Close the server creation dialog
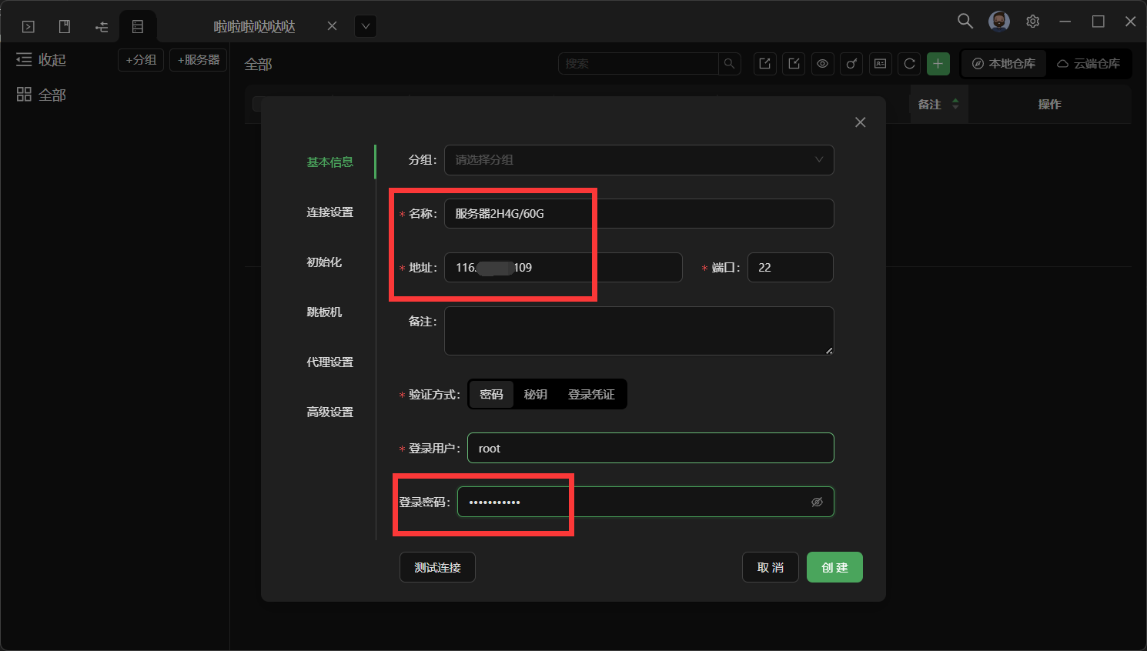1147x651 pixels. click(x=860, y=122)
